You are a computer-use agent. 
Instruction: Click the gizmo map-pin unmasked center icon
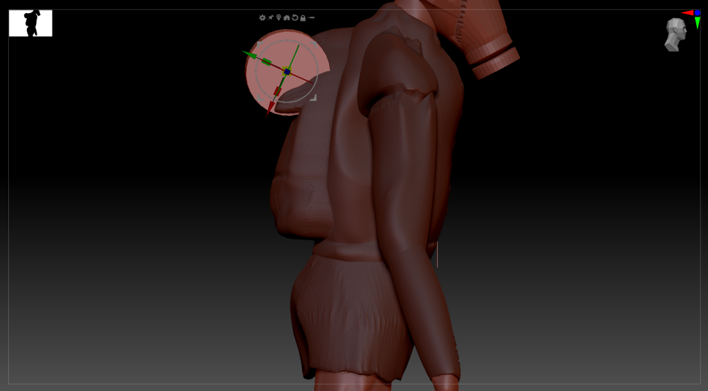279,18
